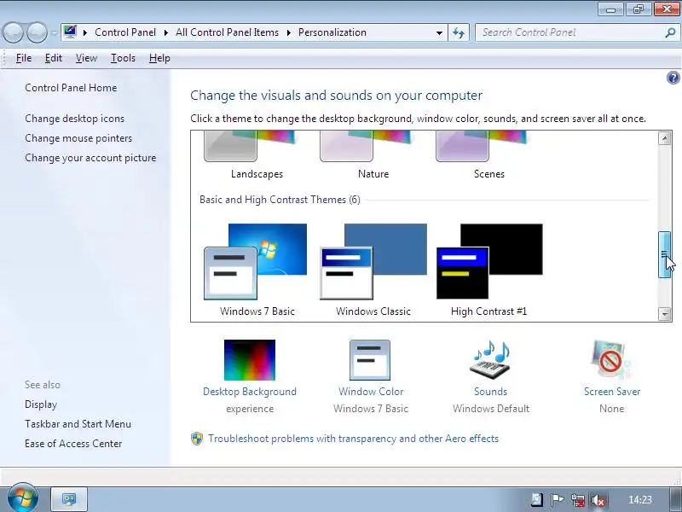Image resolution: width=682 pixels, height=512 pixels.
Task: Open Troubleshoot problems with transparency link
Action: point(353,439)
